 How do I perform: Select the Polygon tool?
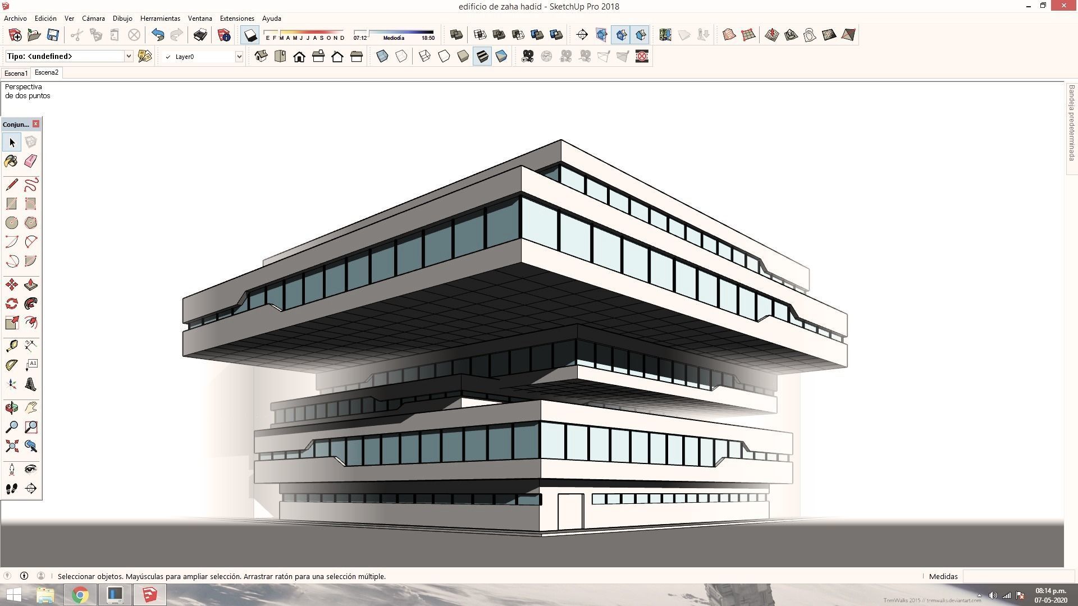(31, 223)
